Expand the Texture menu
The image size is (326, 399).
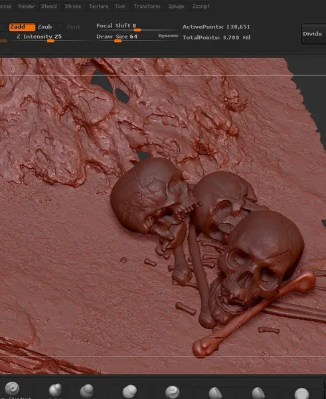click(x=98, y=6)
